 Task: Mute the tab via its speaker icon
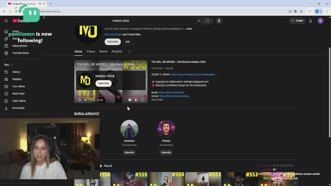[x=40, y=4]
